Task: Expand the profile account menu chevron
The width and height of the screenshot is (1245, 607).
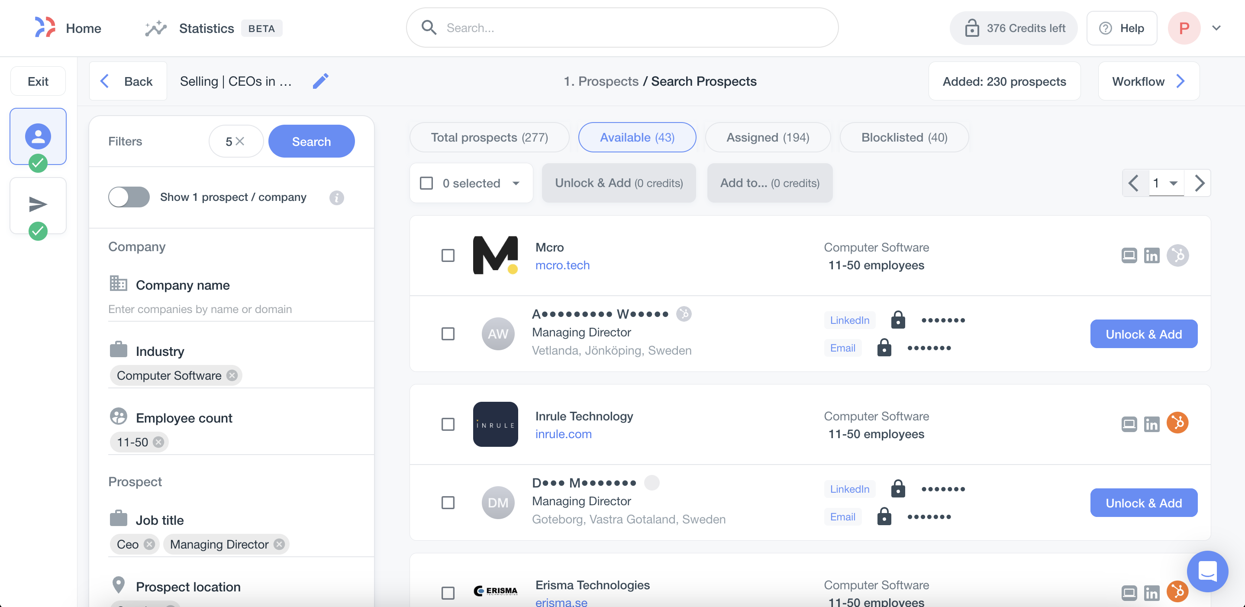Action: click(x=1216, y=28)
